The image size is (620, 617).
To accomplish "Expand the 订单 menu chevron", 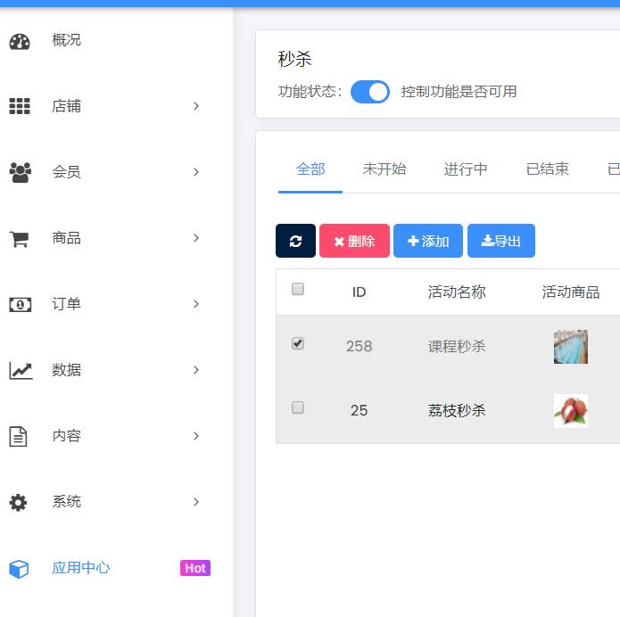I will coord(196,304).
